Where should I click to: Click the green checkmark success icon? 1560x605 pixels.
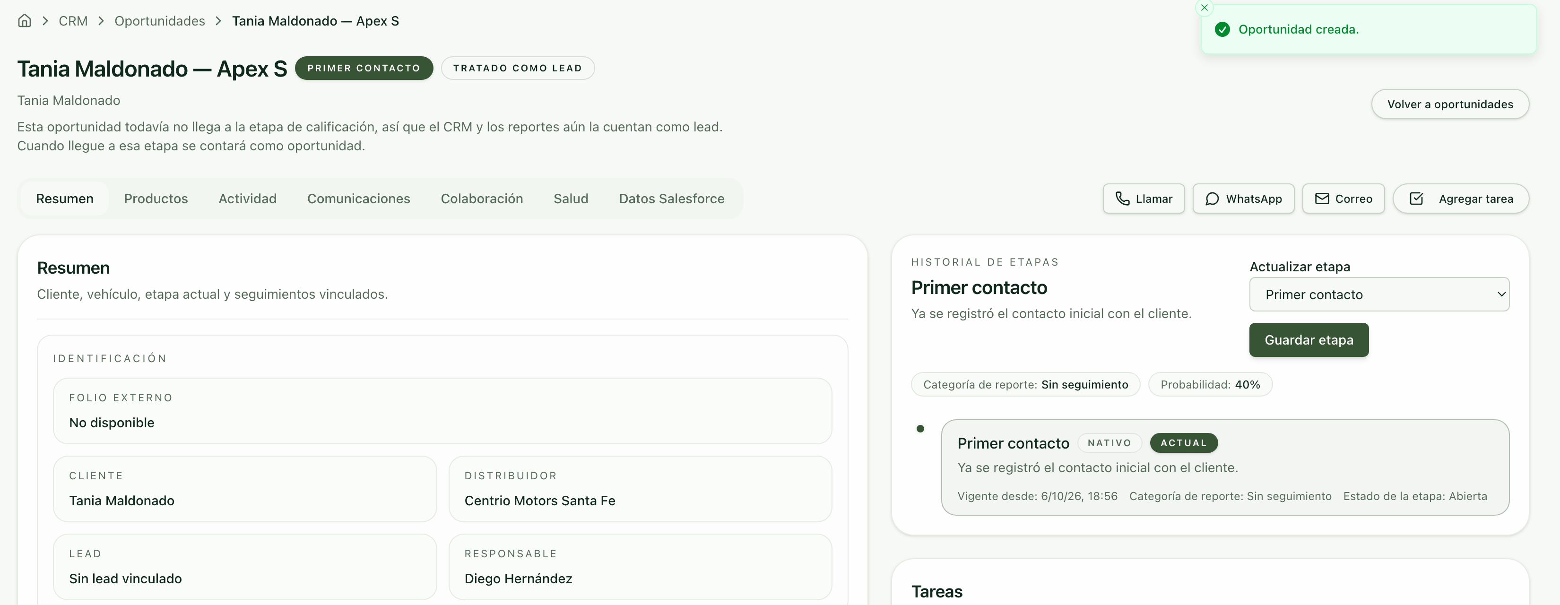[1222, 30]
